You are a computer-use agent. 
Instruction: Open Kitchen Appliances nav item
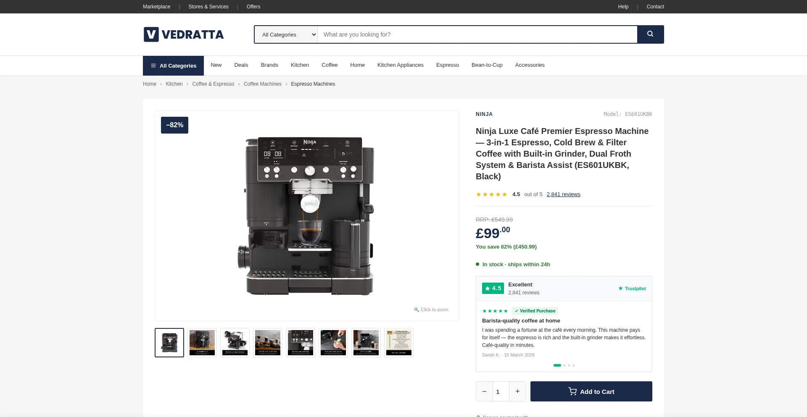click(x=401, y=65)
